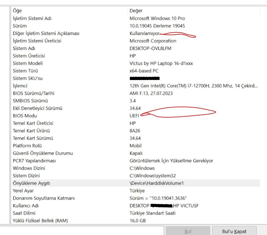This screenshot has height=235, width=267.
Task: Click the 8A26 value
Action: click(135, 131)
